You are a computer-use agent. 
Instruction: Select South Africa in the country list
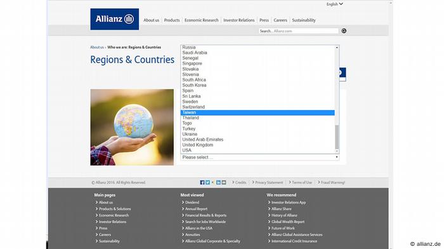click(258, 80)
